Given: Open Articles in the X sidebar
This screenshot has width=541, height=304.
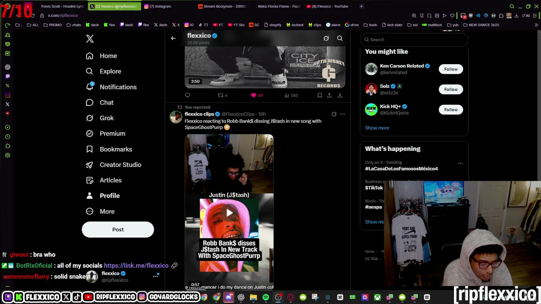Looking at the screenshot, I should [x=104, y=180].
